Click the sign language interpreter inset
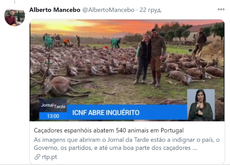 [x=201, y=104]
